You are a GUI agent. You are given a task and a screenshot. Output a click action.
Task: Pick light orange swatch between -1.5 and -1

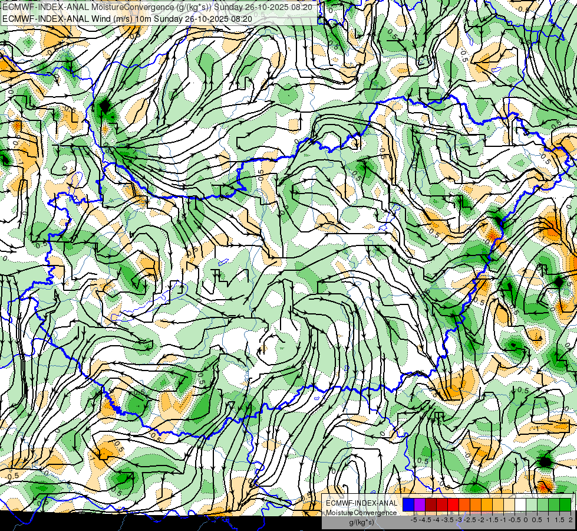(x=498, y=505)
